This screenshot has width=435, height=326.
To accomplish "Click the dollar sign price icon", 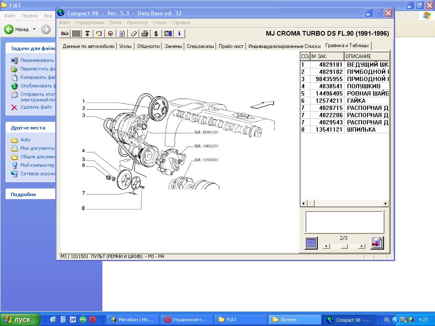I will pyautogui.click(x=156, y=34).
